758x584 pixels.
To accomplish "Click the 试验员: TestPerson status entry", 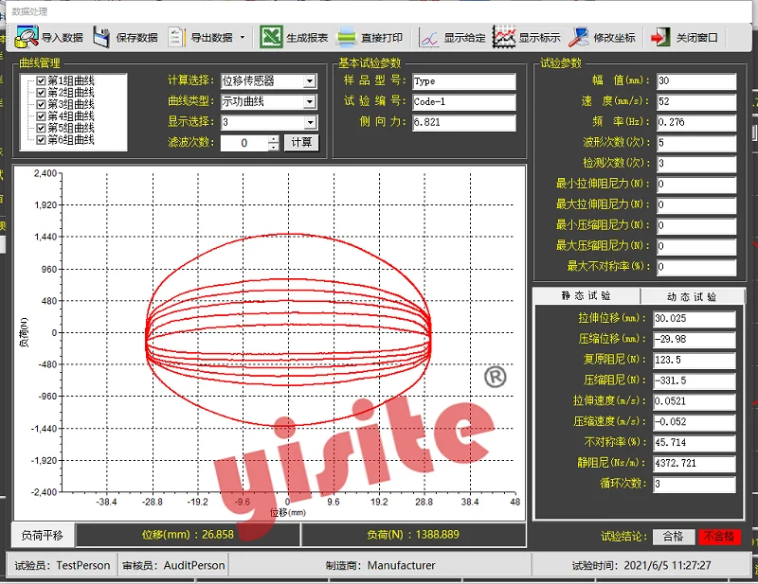I will (x=63, y=566).
